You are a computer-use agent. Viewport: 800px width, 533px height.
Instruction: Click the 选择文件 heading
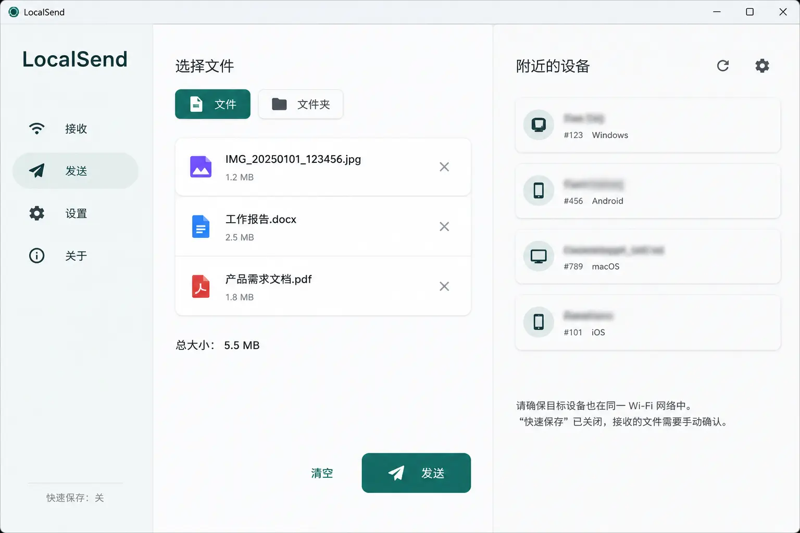tap(205, 66)
